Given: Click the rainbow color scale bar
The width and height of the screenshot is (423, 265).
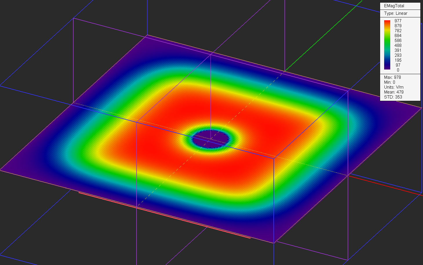Looking at the screenshot, I should click(387, 45).
